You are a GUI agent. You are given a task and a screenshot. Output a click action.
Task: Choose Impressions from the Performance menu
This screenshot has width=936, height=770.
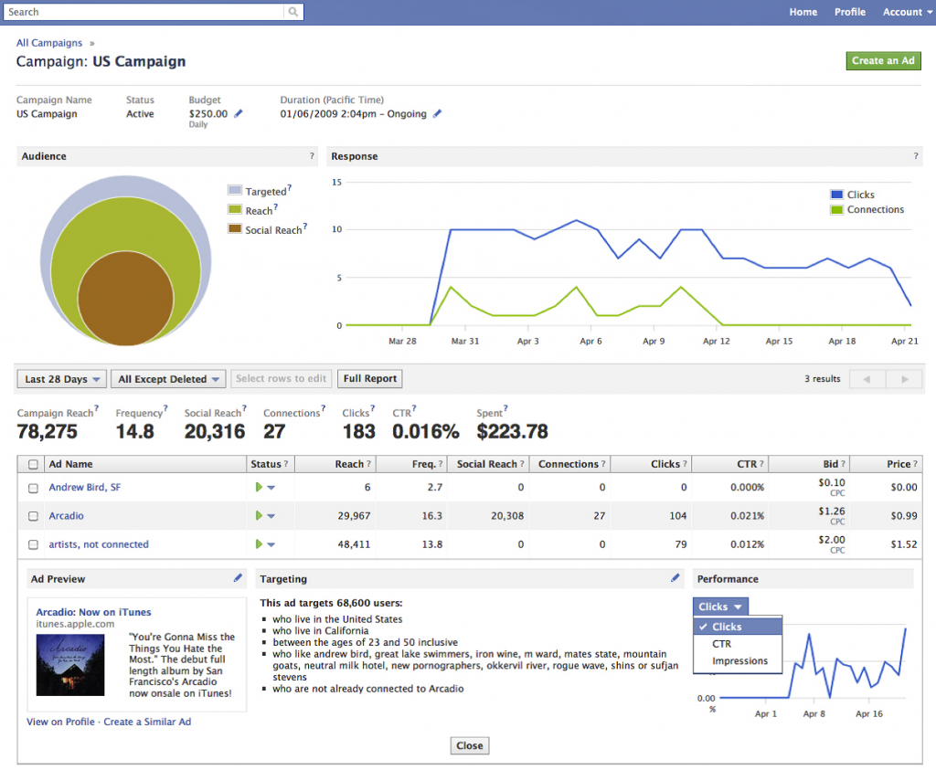point(739,661)
